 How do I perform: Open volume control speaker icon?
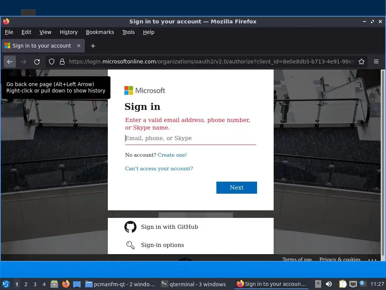point(329,284)
